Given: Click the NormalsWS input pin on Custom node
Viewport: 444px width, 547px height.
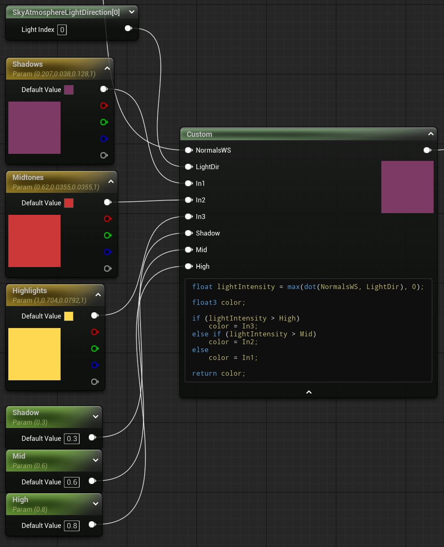Looking at the screenshot, I should tap(189, 150).
